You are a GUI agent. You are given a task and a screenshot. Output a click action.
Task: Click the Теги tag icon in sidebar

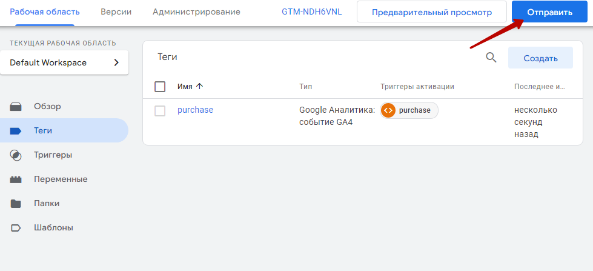click(16, 131)
